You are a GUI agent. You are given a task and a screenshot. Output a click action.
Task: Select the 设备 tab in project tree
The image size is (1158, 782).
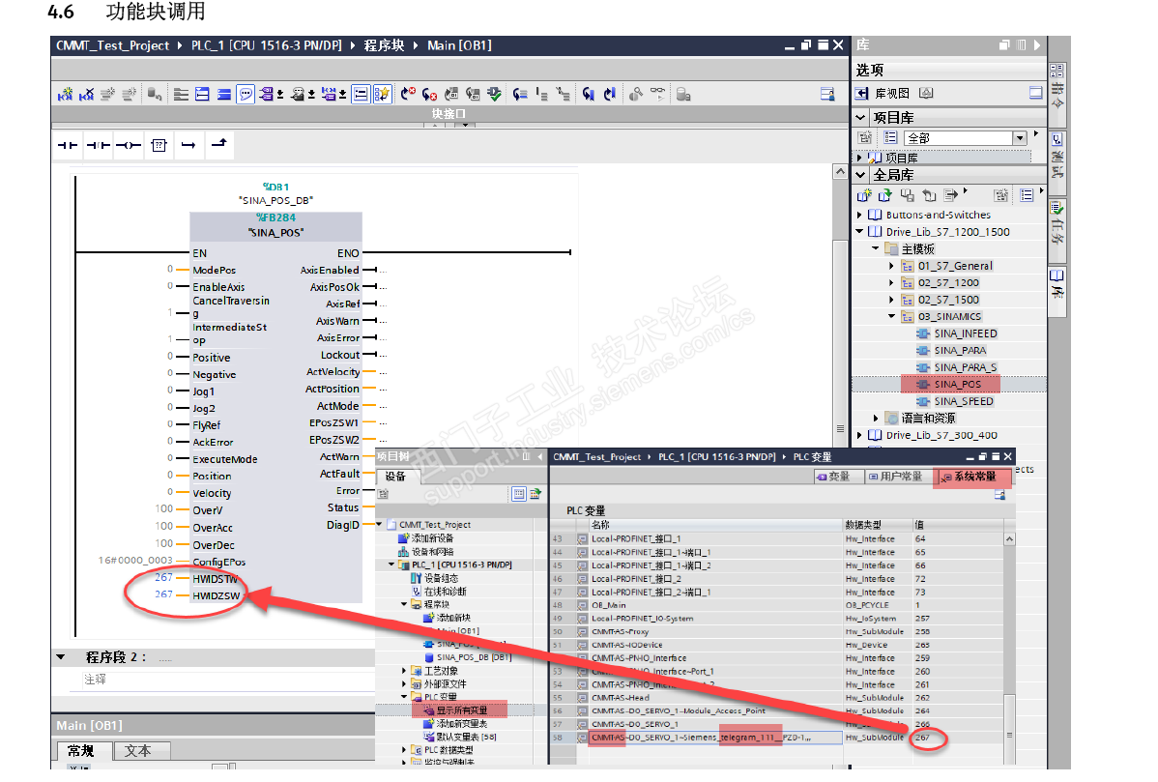point(396,477)
